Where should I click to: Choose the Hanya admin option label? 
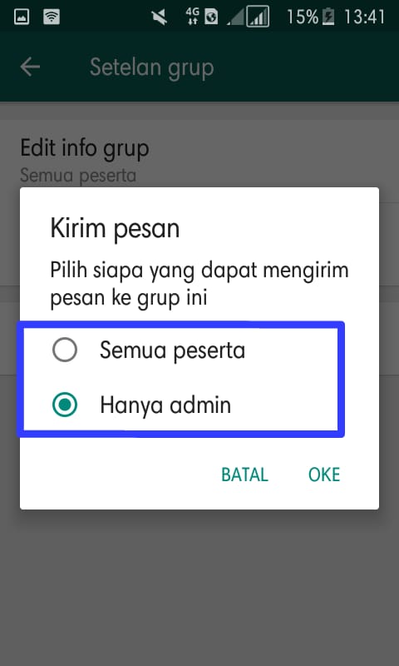pos(165,405)
